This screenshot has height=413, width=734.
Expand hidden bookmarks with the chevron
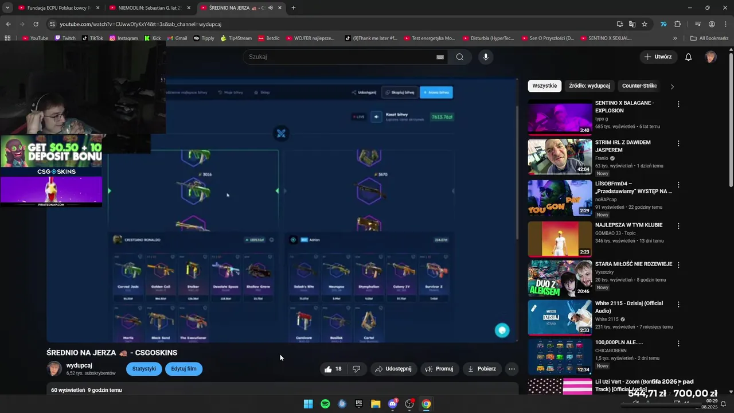click(675, 38)
